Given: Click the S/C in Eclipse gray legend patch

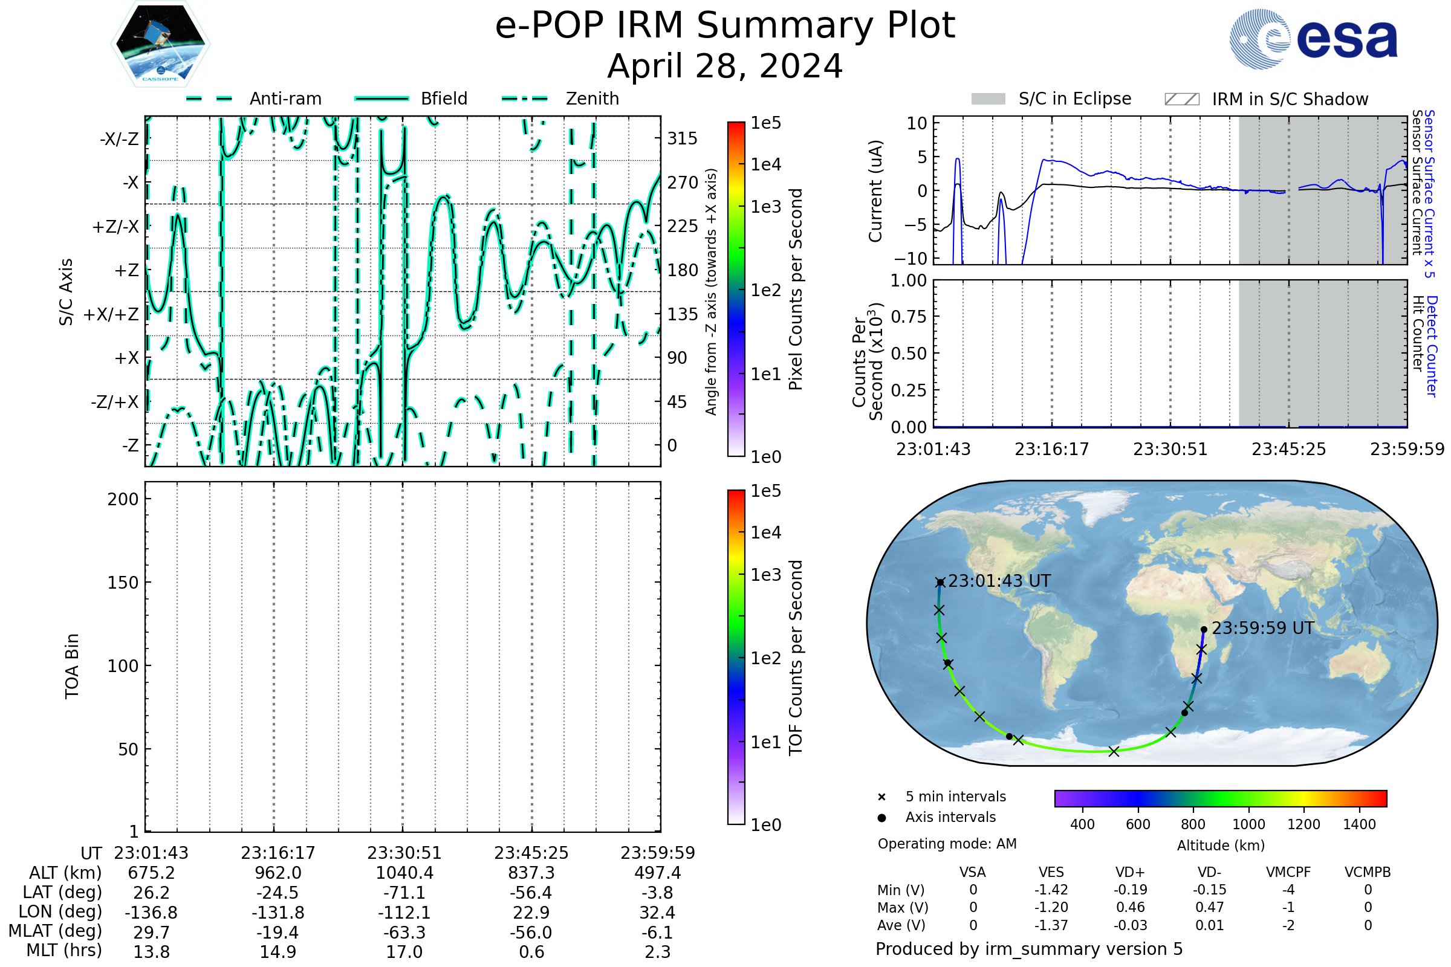Looking at the screenshot, I should (988, 99).
